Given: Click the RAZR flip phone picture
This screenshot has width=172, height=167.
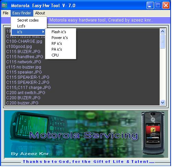Looking at the screenshot, I should coord(153,133).
